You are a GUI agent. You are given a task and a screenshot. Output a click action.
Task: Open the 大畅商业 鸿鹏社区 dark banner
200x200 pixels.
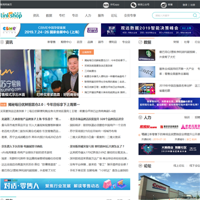point(169,149)
